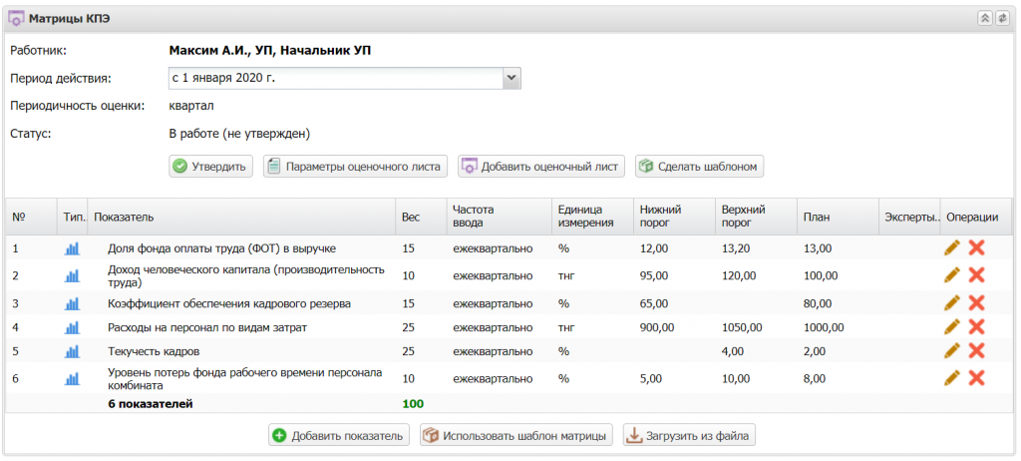Click plan value 13,00

pos(818,248)
